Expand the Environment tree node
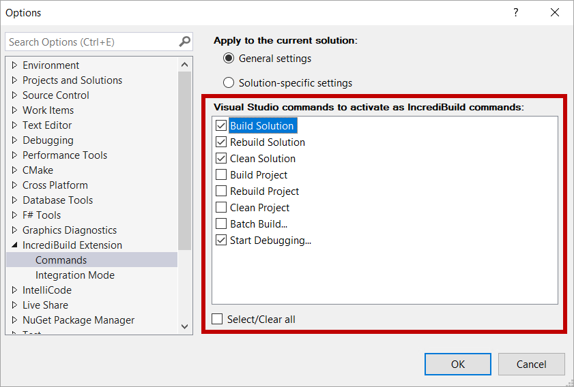 [15, 65]
